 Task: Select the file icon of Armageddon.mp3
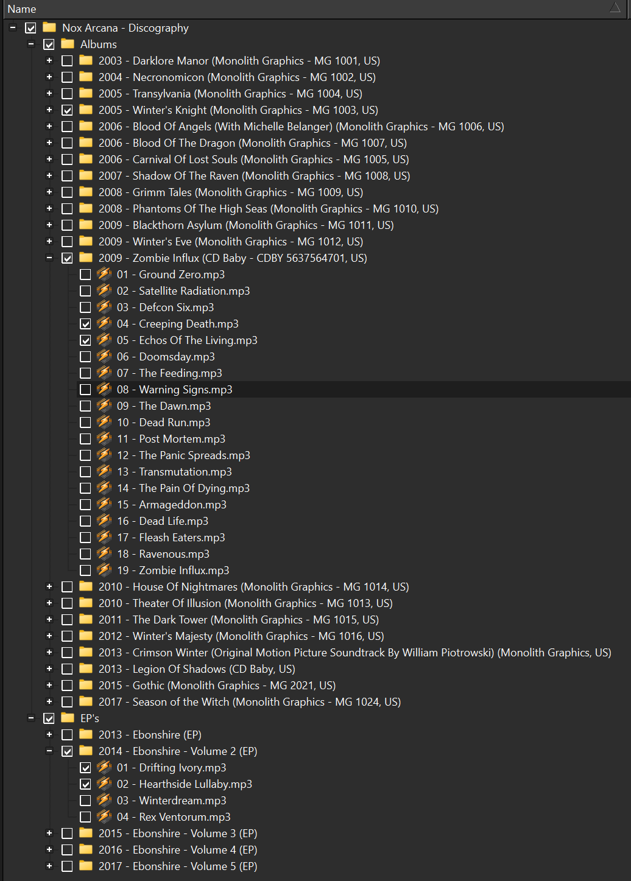104,504
